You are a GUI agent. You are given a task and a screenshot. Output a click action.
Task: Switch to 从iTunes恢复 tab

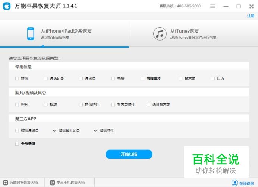click(193, 34)
